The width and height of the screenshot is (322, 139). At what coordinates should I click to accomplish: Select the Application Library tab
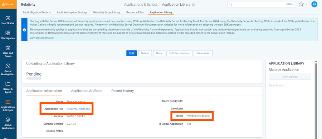pyautogui.click(x=161, y=12)
